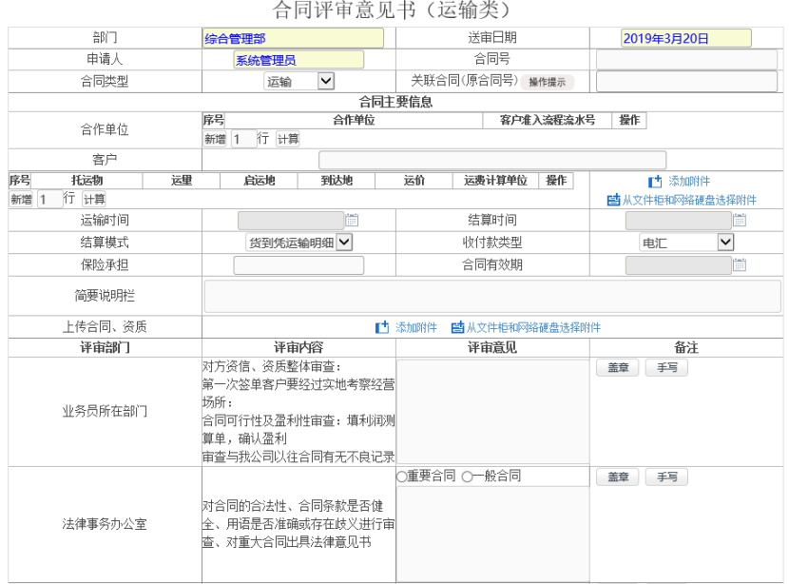Click the 简要说明栏 text area
789x584 pixels.
491,296
